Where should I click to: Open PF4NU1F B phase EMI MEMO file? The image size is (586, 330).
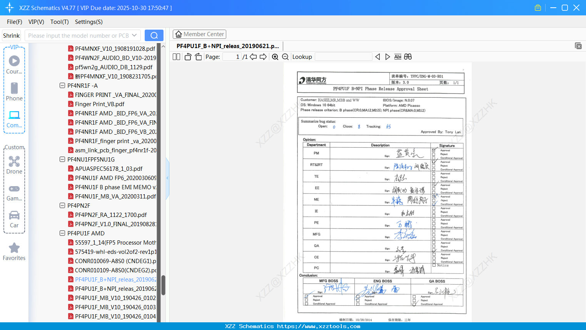click(x=112, y=187)
